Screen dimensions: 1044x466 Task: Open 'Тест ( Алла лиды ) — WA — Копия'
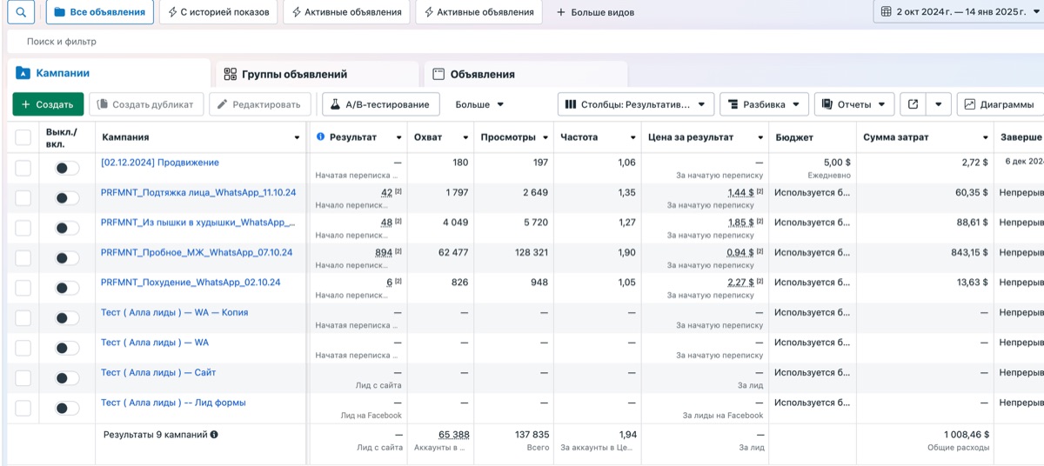pyautogui.click(x=174, y=312)
